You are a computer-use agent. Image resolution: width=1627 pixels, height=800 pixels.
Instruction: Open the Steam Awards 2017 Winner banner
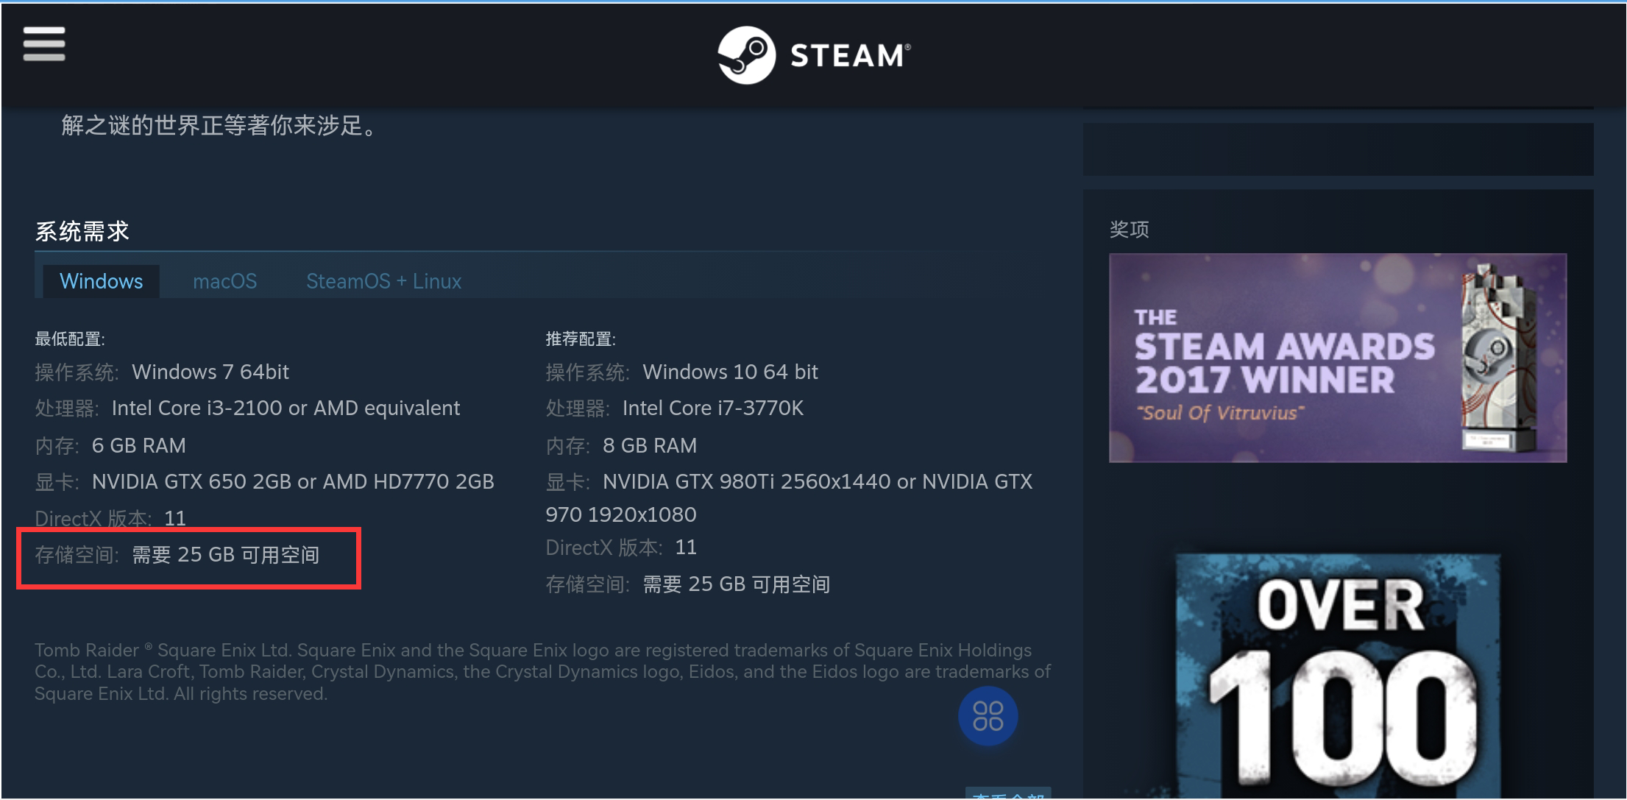click(x=1338, y=358)
